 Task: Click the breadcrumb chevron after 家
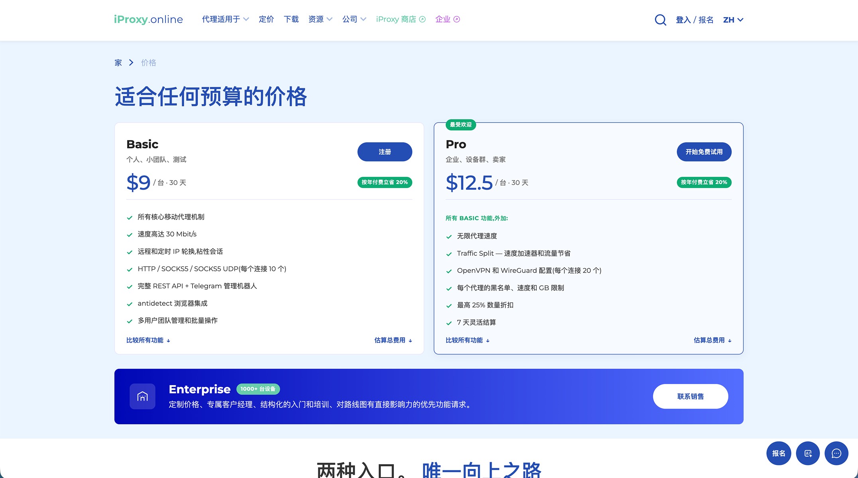coord(131,63)
